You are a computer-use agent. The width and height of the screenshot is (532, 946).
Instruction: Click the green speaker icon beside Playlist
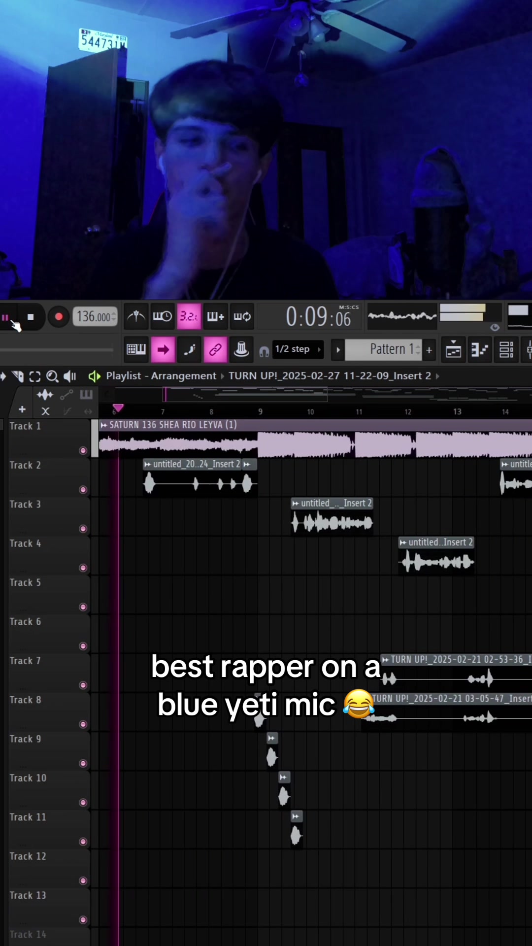(x=94, y=377)
